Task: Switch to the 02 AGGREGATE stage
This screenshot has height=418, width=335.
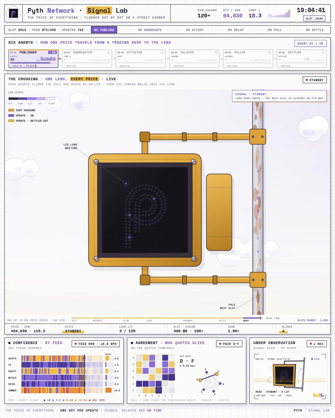Action: pyautogui.click(x=150, y=30)
